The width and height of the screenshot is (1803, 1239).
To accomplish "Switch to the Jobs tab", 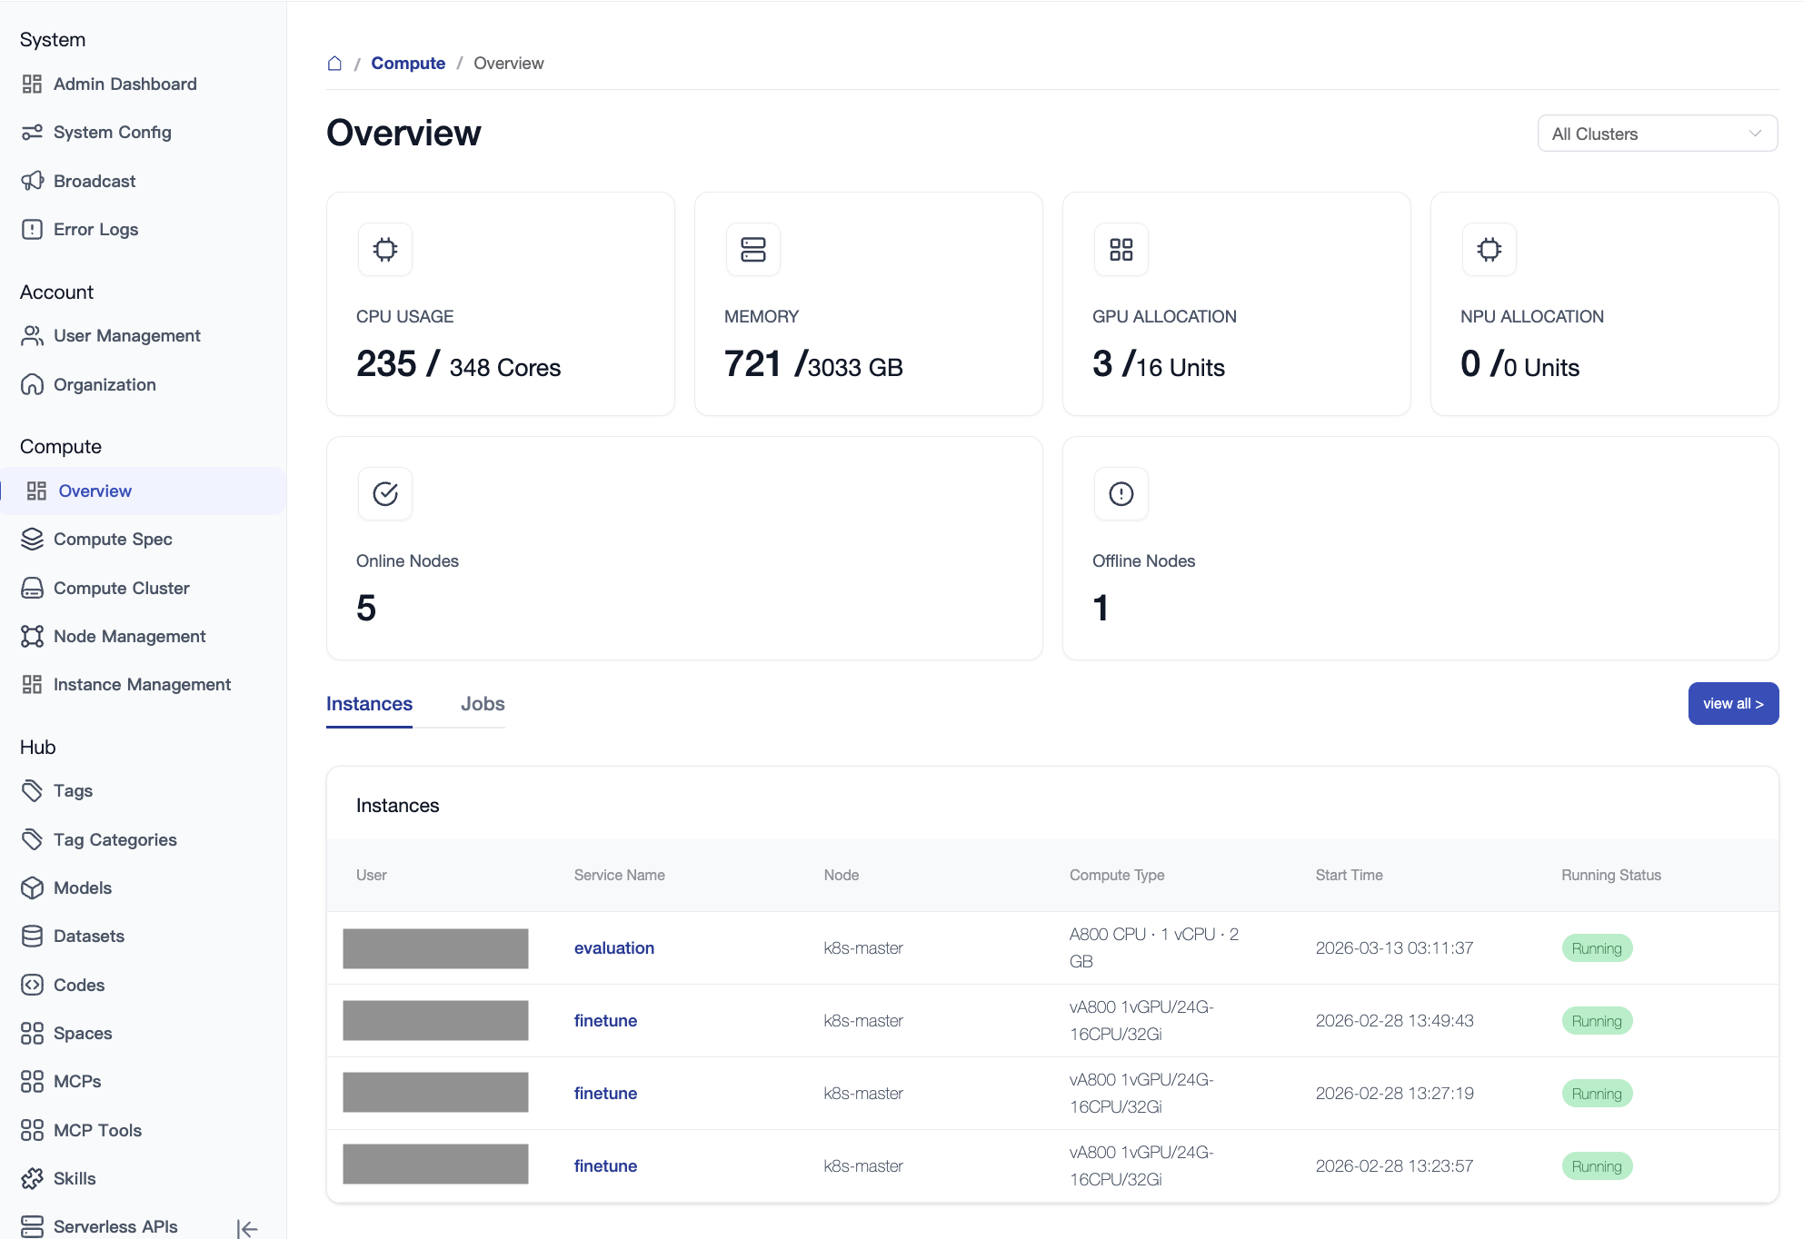I will point(482,704).
